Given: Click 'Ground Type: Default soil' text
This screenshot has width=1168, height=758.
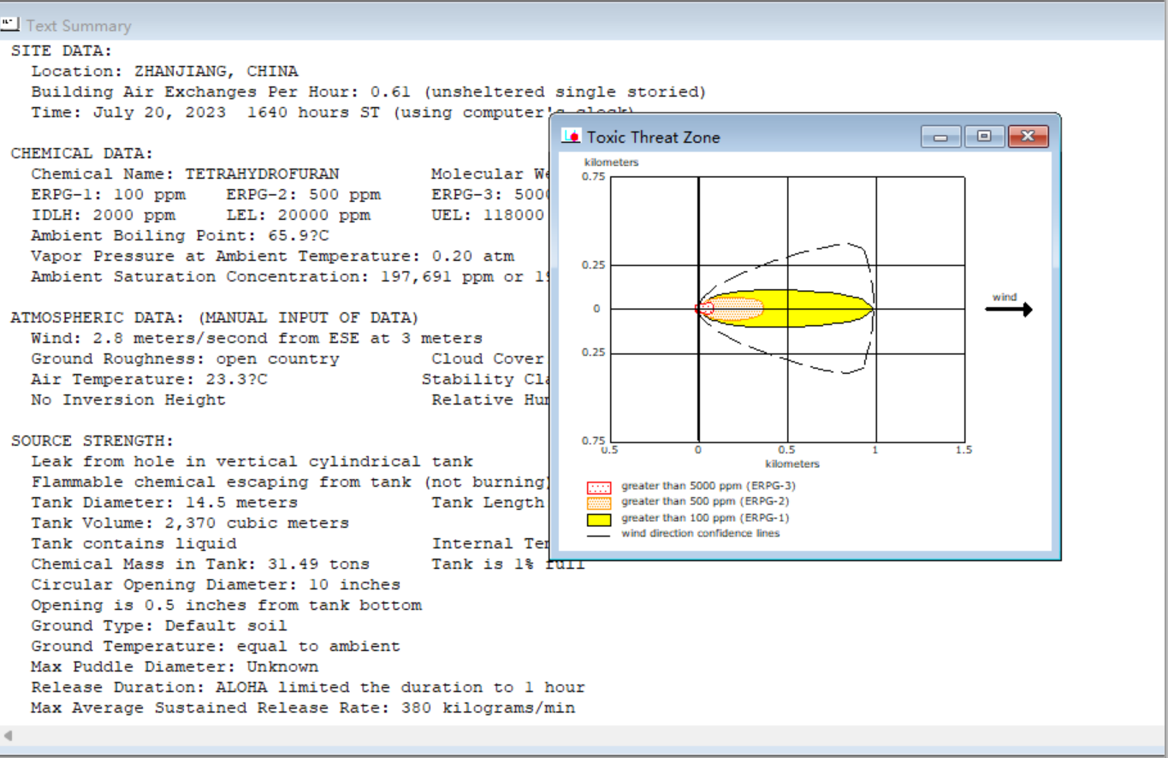Looking at the screenshot, I should coord(160,626).
